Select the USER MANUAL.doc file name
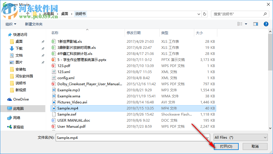This screenshot has height=154, width=273. coord(74,120)
